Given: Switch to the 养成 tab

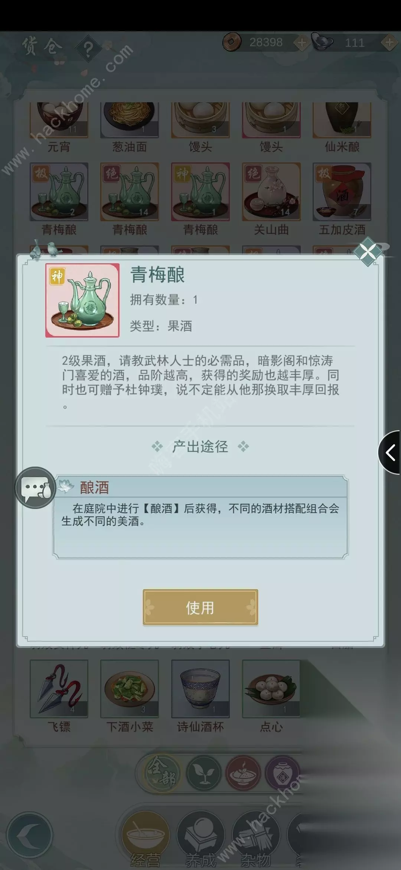Looking at the screenshot, I should (200, 841).
